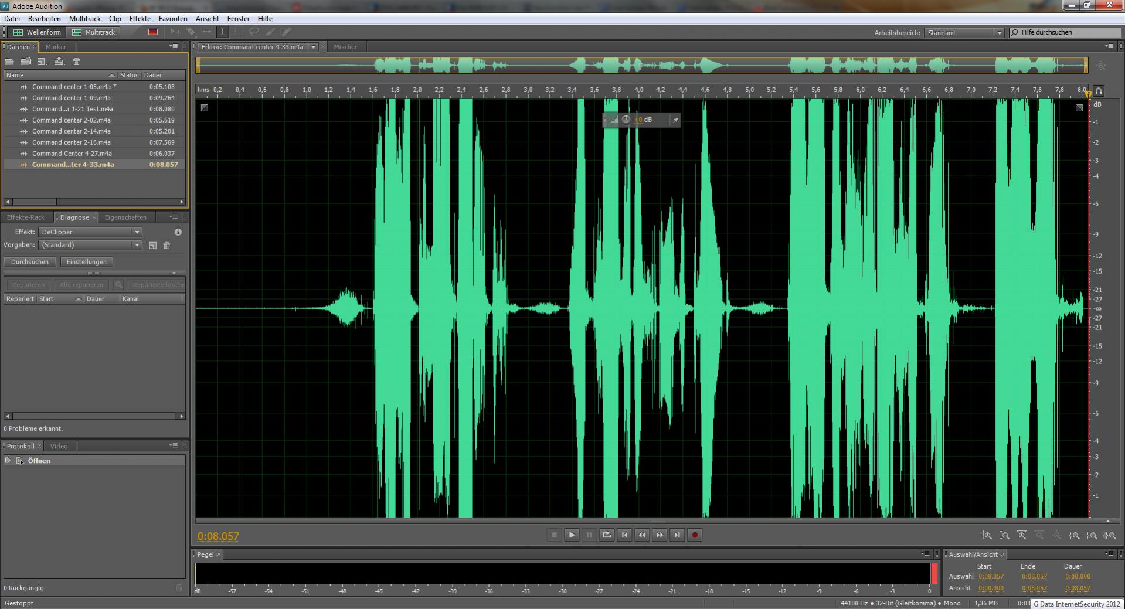Move playhead to previous marker
1125x609 pixels.
pos(624,535)
